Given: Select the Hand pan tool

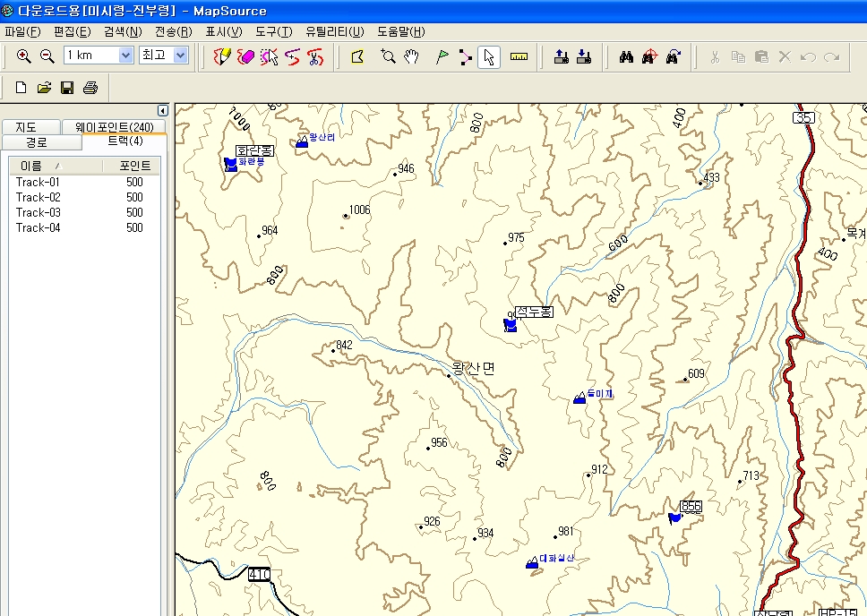Looking at the screenshot, I should click(412, 56).
